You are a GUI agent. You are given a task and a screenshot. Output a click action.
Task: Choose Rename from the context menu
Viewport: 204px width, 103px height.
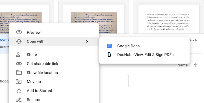coord(54,100)
